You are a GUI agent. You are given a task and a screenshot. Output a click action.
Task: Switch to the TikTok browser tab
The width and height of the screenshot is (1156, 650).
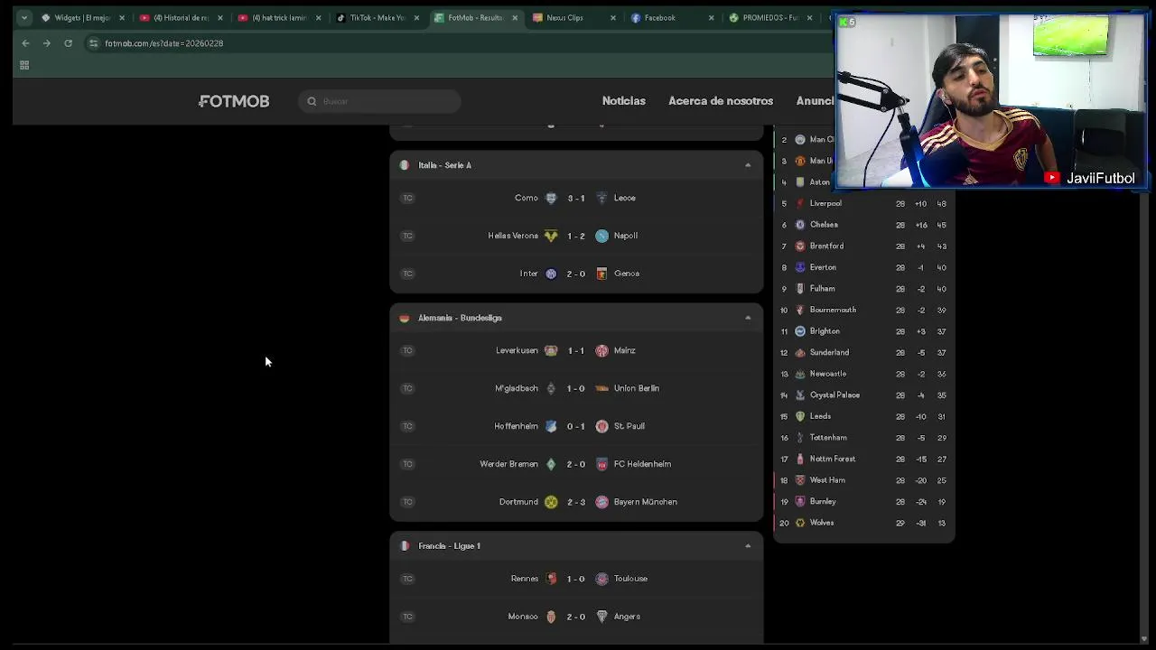click(376, 17)
